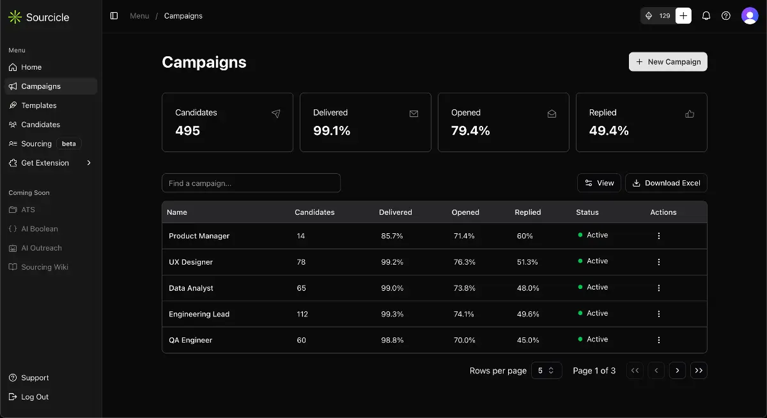Open the View options dropdown
The height and width of the screenshot is (418, 767).
coord(599,183)
